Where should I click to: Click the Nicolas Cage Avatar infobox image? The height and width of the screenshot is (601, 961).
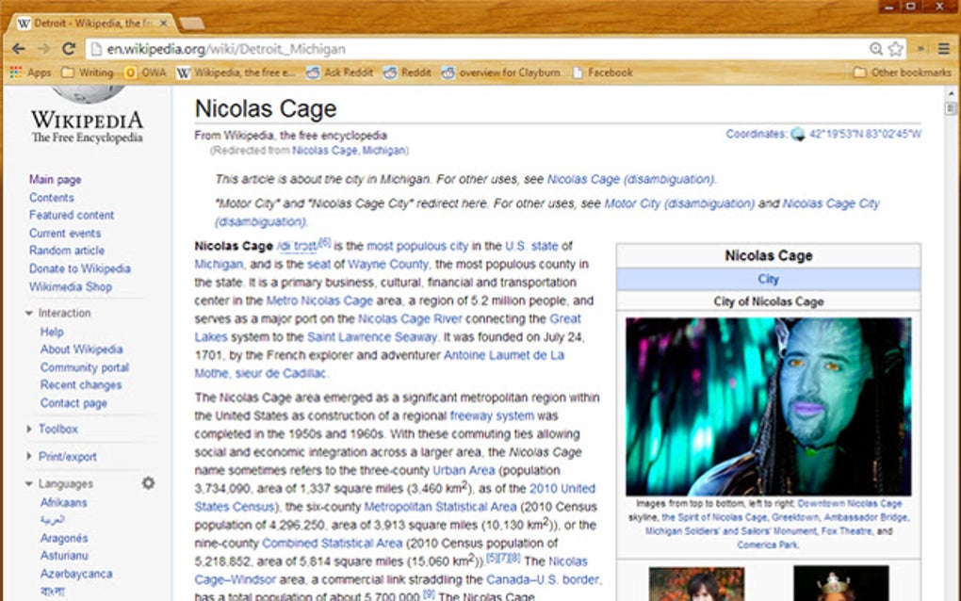pos(768,405)
